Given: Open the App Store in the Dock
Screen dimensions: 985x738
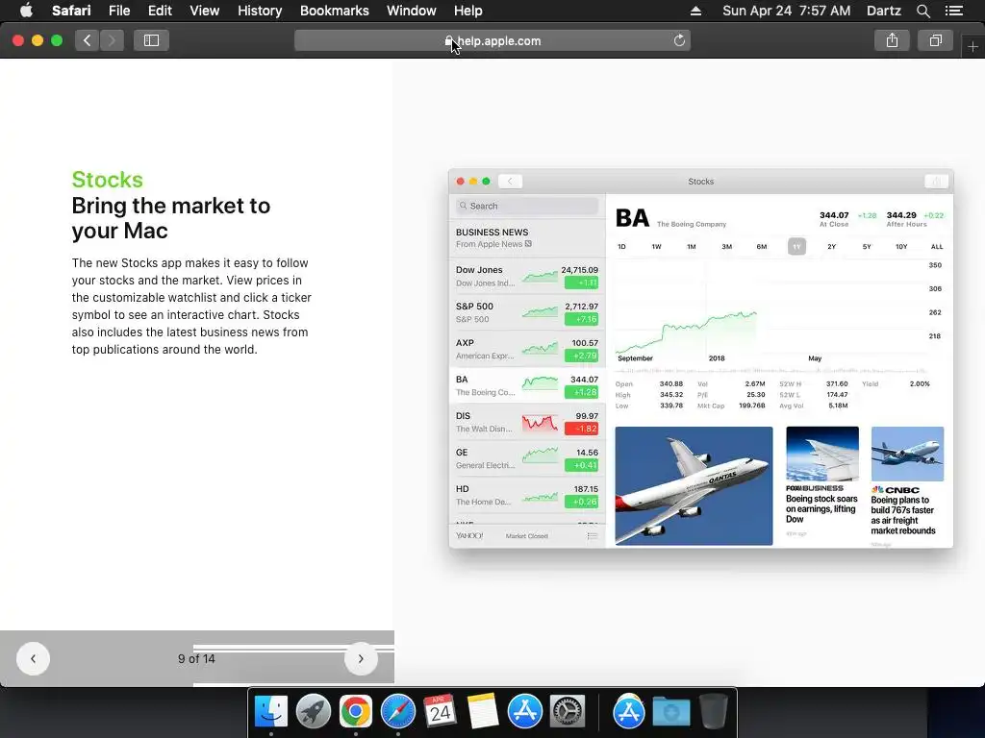Looking at the screenshot, I should coord(524,712).
